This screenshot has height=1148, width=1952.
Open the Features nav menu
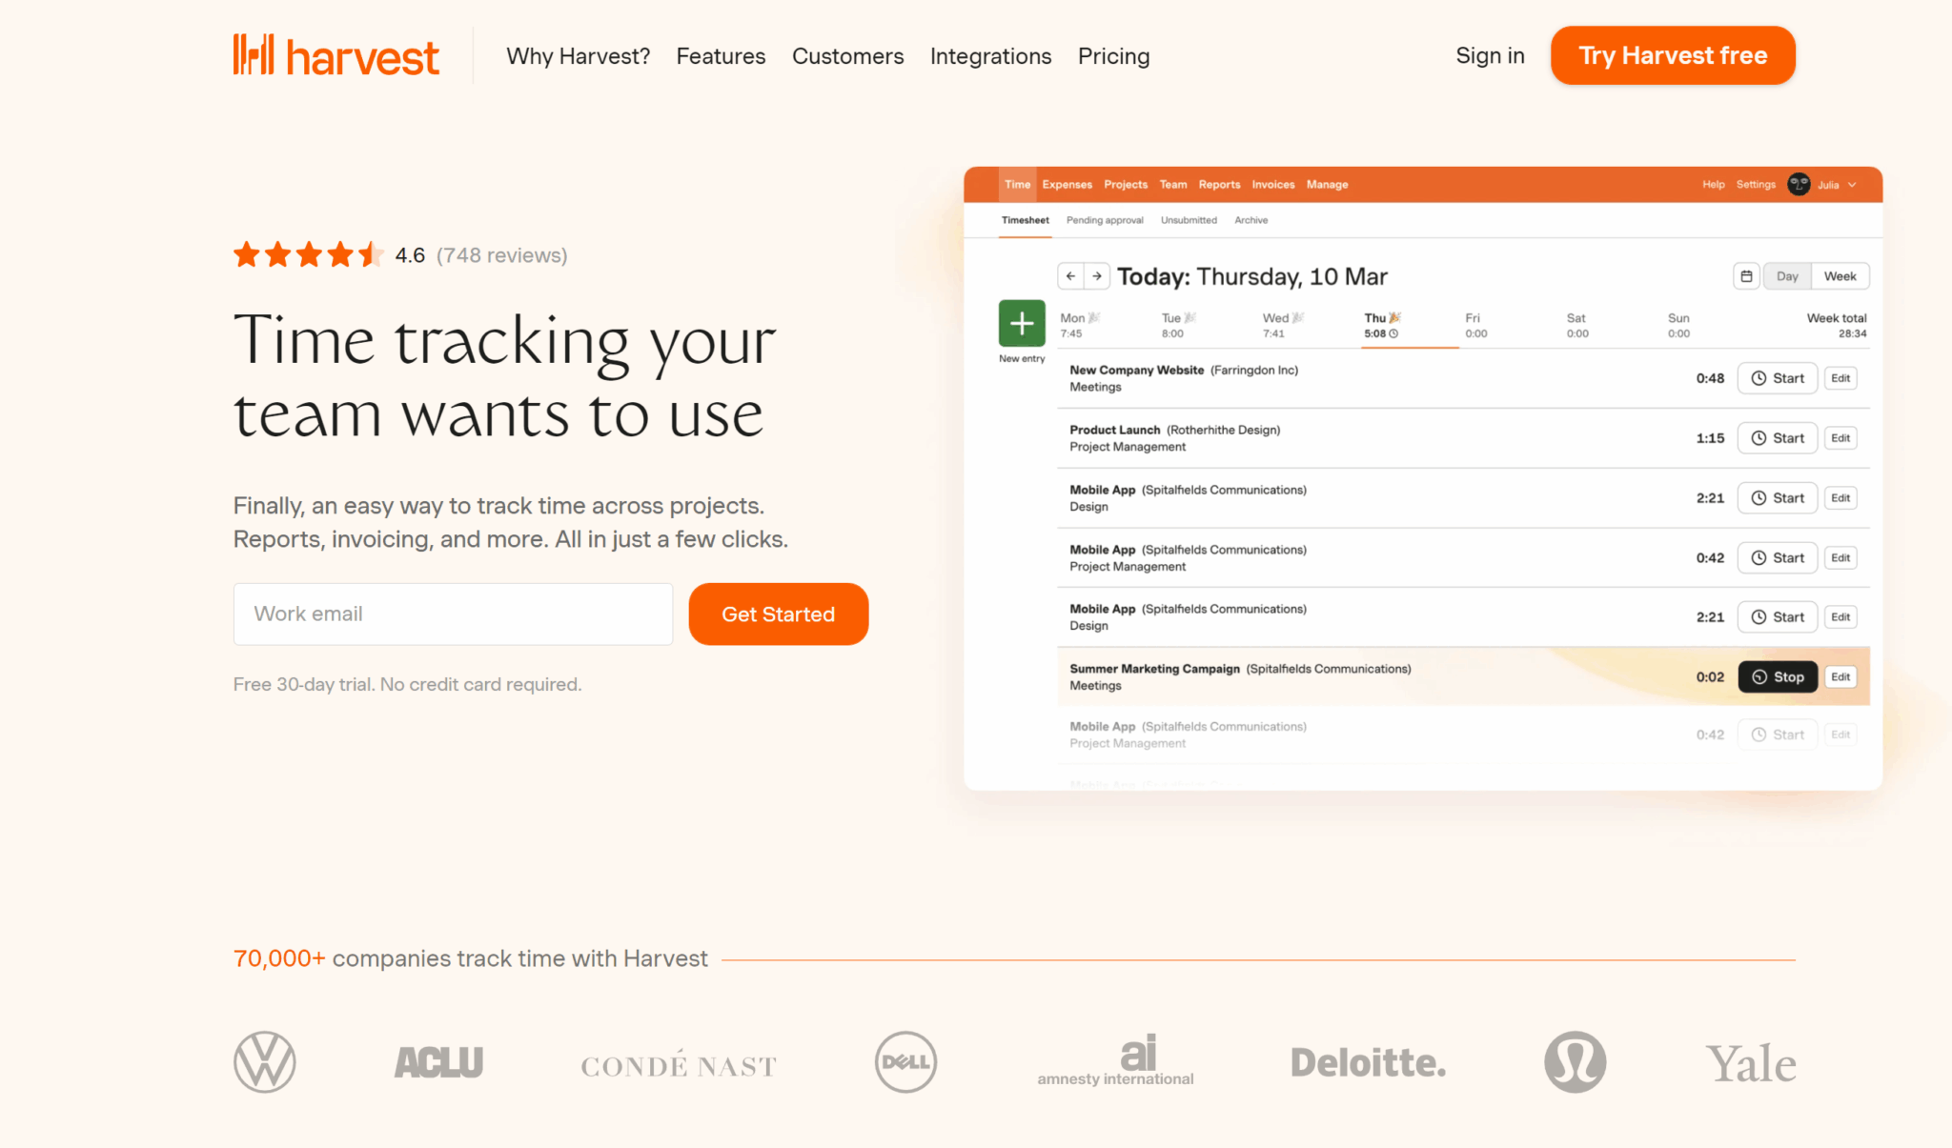(721, 56)
